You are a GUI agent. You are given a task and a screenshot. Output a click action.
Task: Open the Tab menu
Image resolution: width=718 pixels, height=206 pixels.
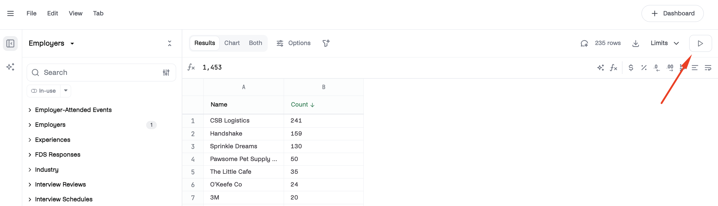pos(98,13)
